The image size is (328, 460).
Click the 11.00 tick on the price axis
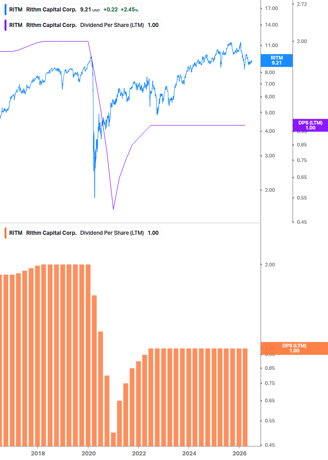[271, 45]
